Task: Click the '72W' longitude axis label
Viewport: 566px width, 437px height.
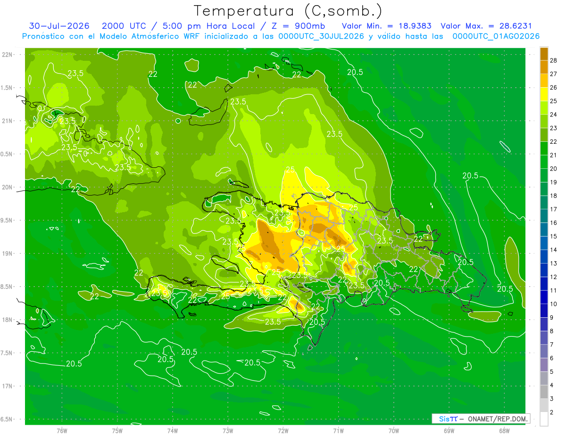Action: (x=283, y=430)
